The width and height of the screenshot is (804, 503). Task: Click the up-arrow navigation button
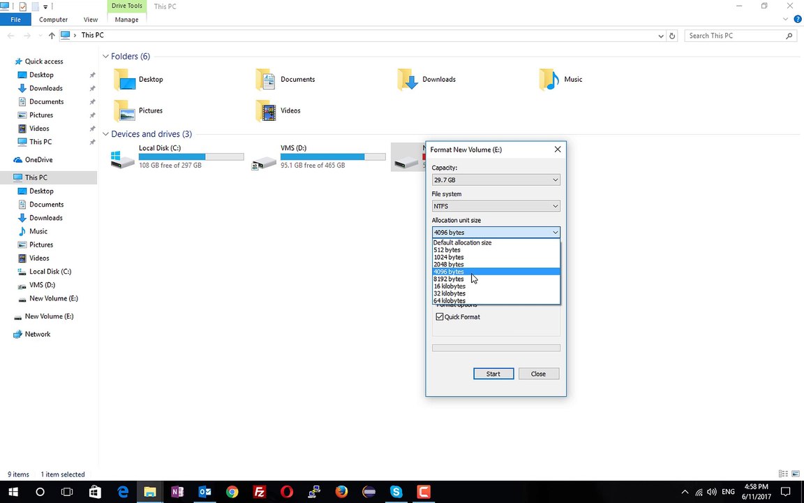(51, 36)
